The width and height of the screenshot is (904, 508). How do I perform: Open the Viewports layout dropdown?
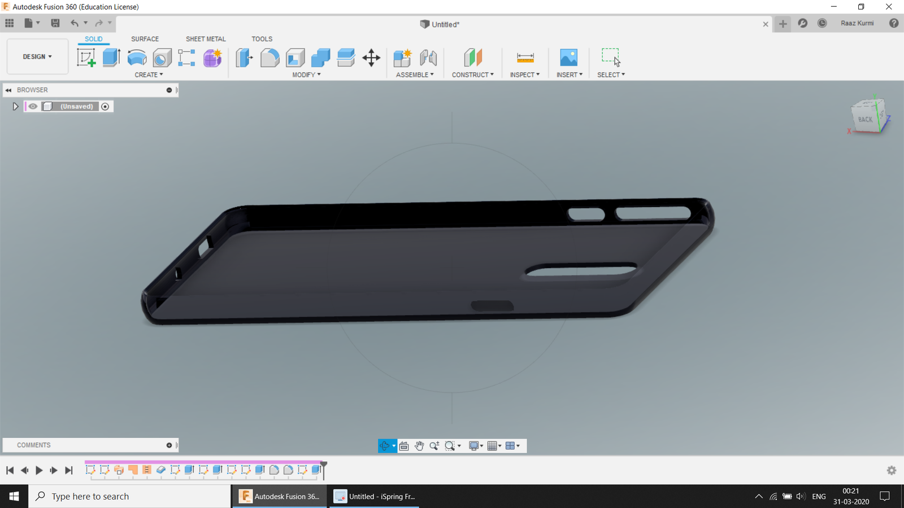(x=512, y=446)
